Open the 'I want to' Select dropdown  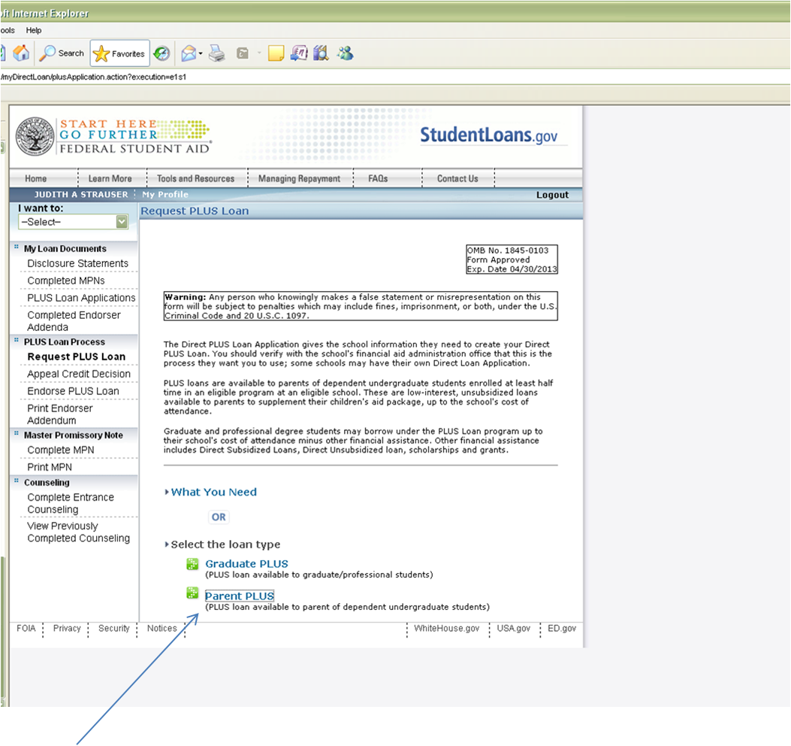pos(74,222)
